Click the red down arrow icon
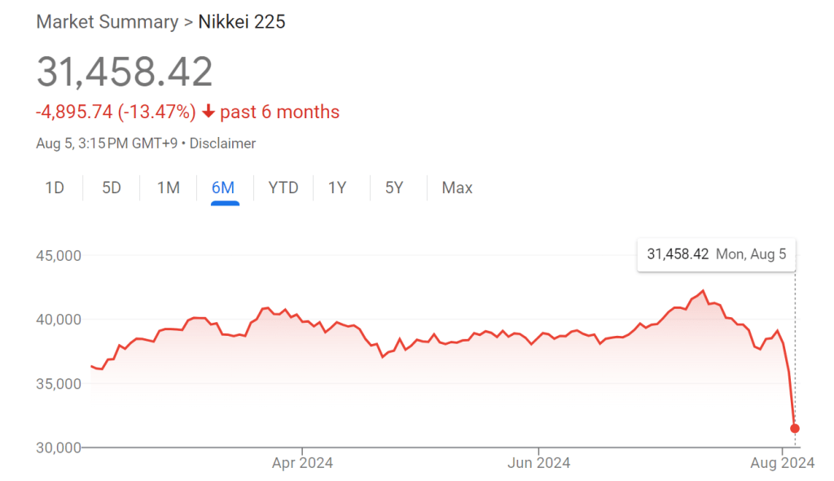The height and width of the screenshot is (481, 834). click(x=208, y=112)
